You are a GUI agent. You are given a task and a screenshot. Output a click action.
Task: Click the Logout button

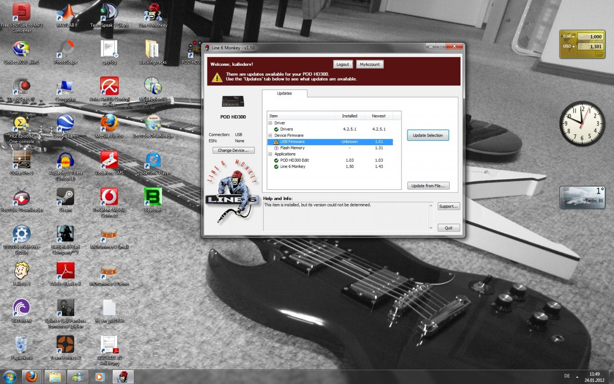coord(343,65)
